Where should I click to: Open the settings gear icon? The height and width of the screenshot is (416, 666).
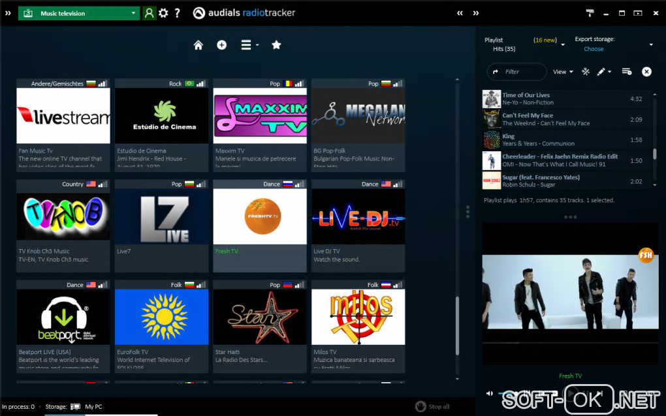(163, 13)
